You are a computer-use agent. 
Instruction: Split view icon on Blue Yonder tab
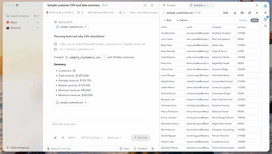pyautogui.click(x=79, y=13)
